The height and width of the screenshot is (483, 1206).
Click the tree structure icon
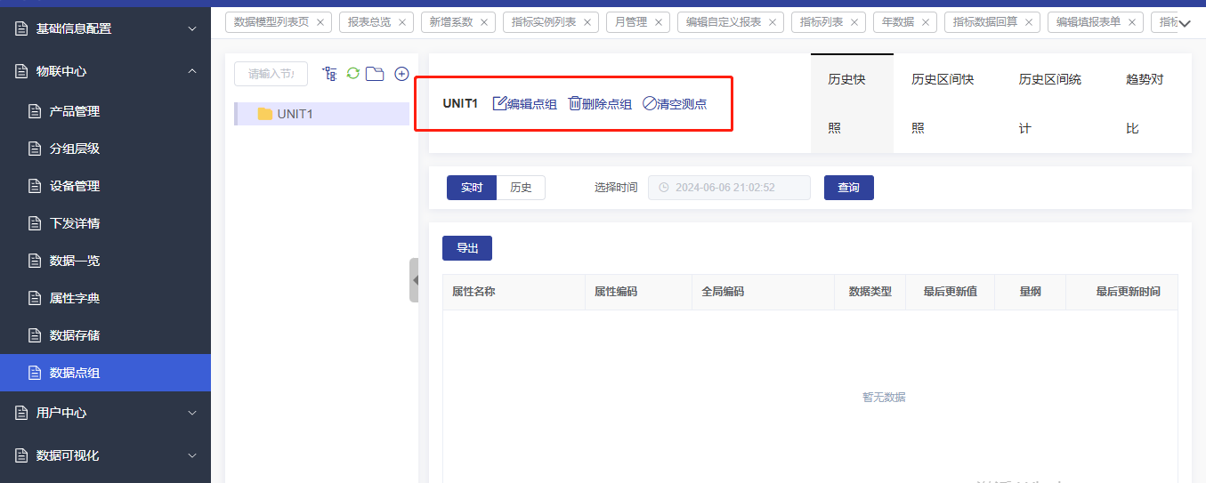tap(330, 74)
